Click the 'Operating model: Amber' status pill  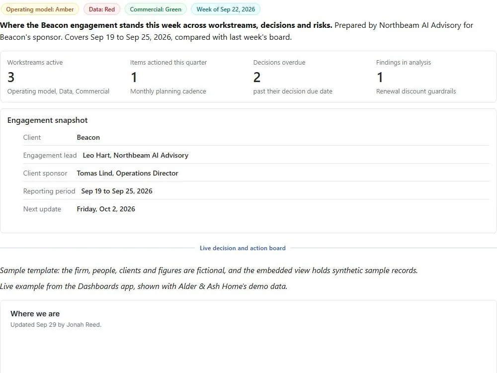40,9
